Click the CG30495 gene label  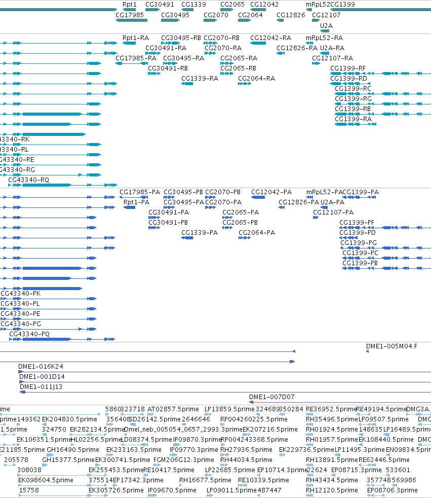175,15
